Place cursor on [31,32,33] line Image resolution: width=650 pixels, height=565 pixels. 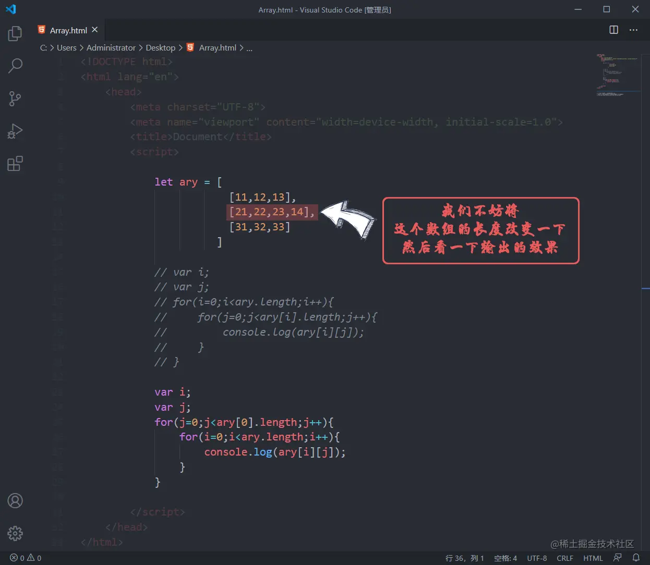[259, 227]
